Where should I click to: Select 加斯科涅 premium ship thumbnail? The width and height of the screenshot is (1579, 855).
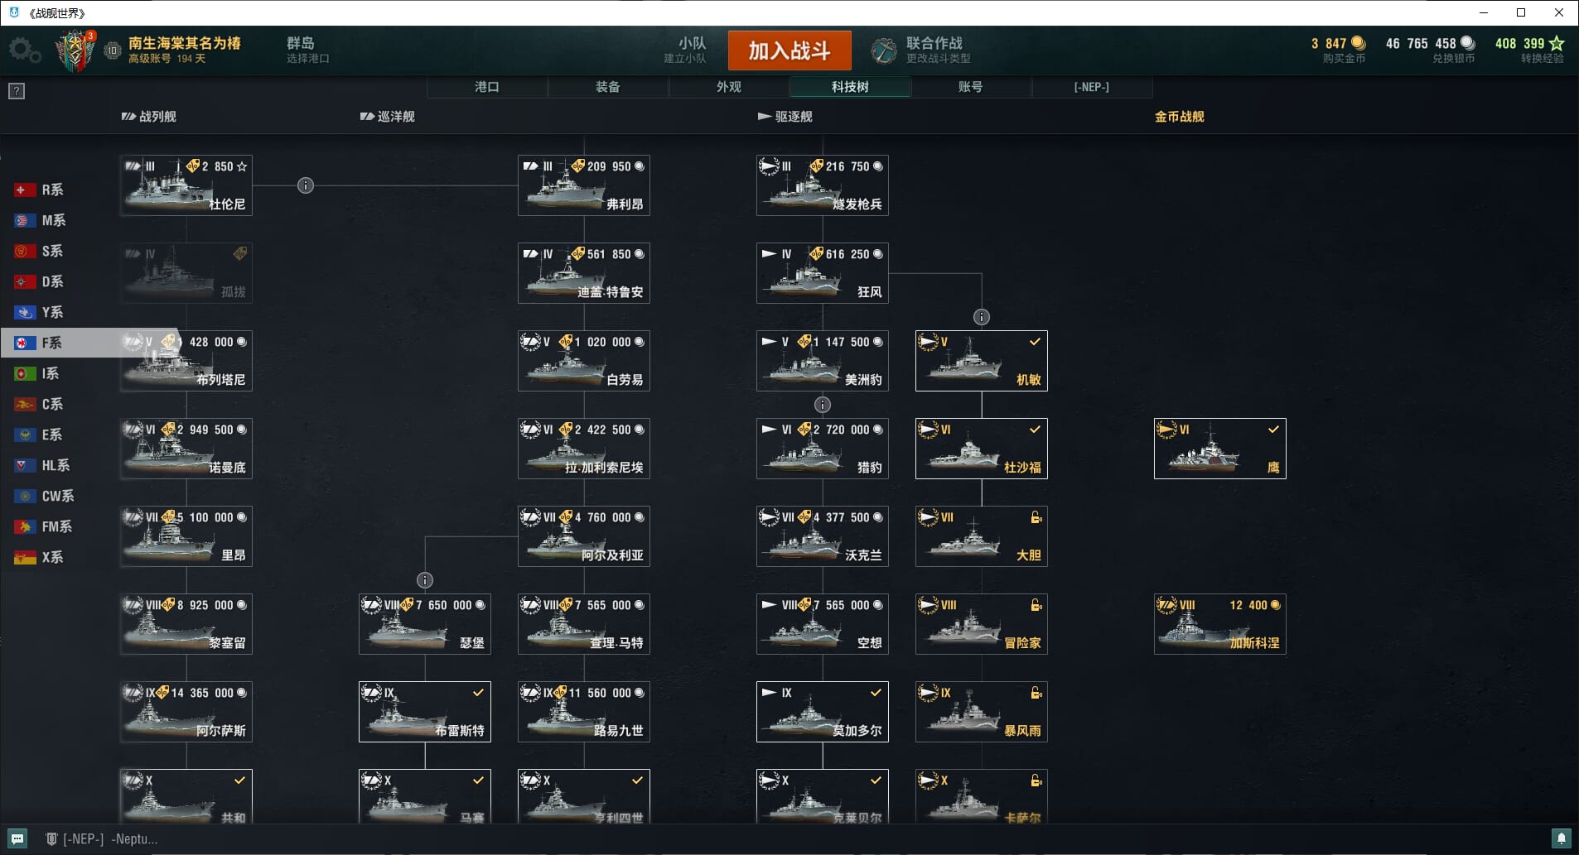(x=1219, y=624)
